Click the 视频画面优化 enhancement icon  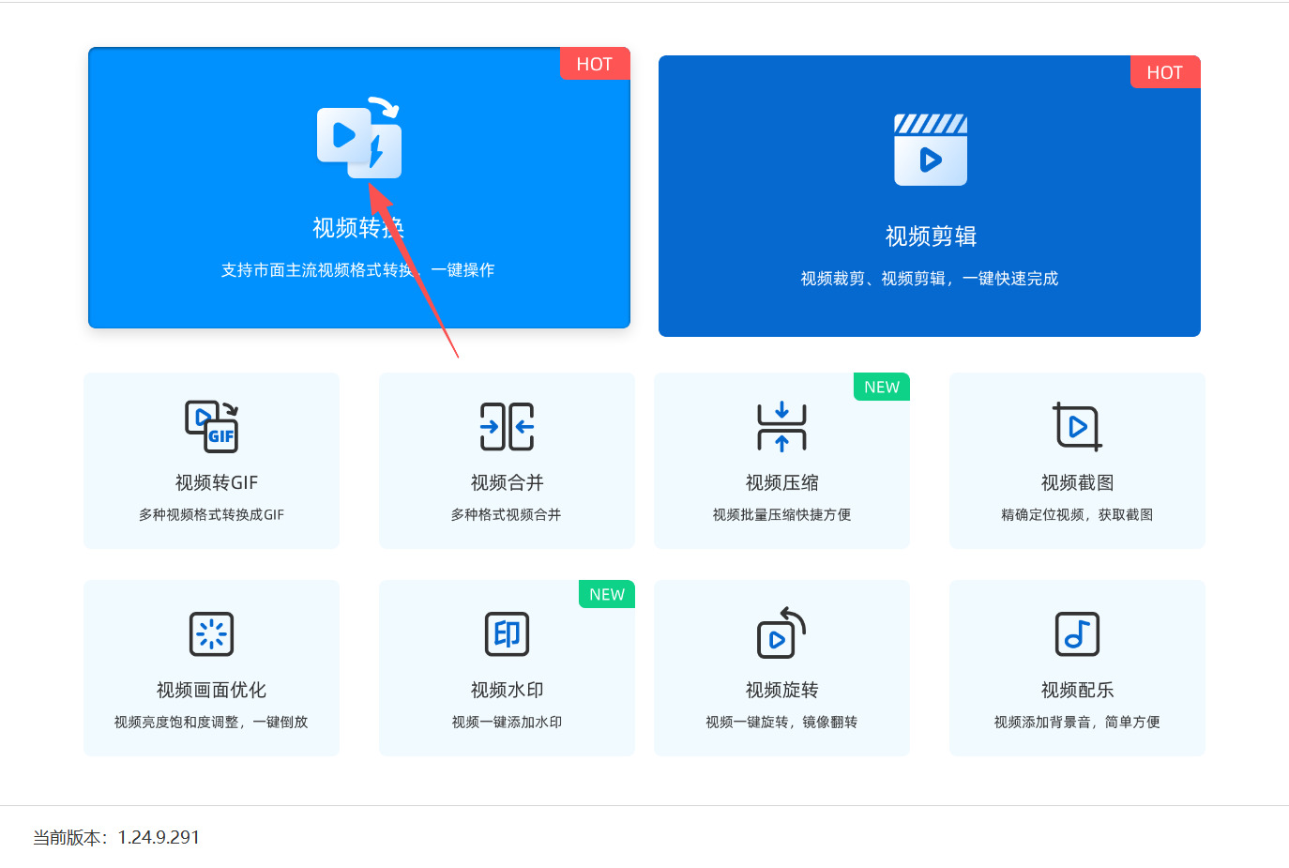pos(212,634)
